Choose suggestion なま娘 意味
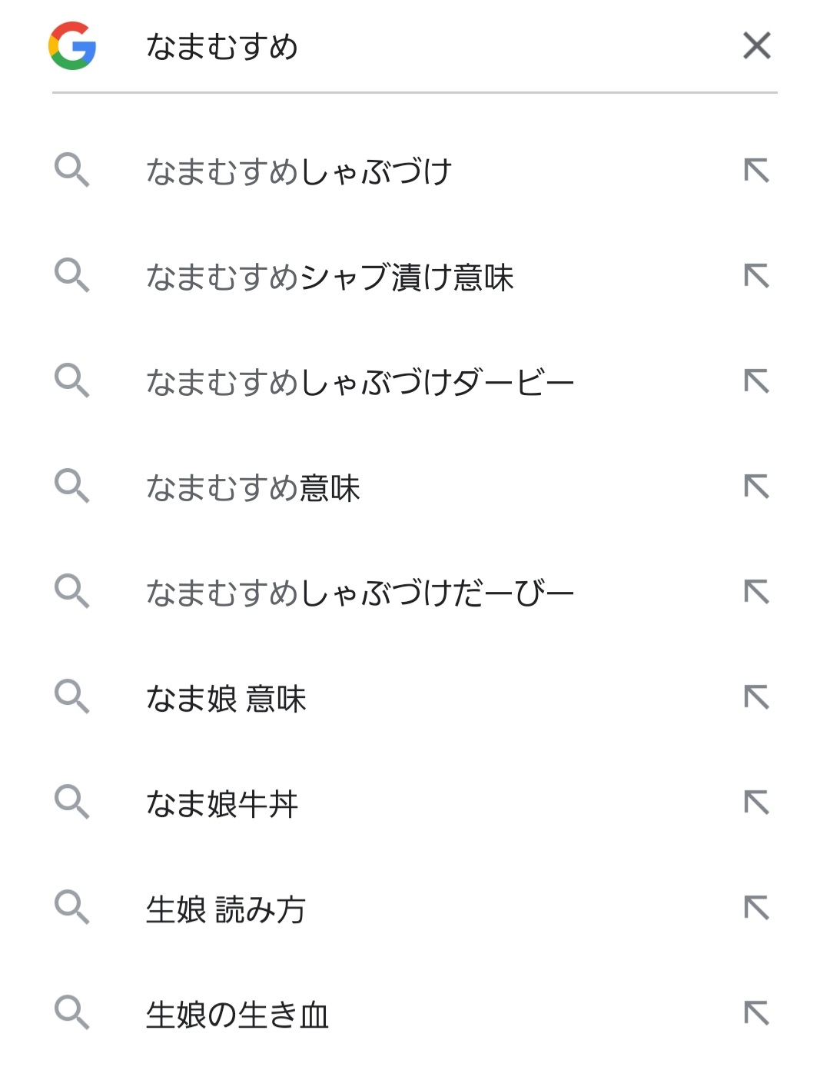 (226, 699)
